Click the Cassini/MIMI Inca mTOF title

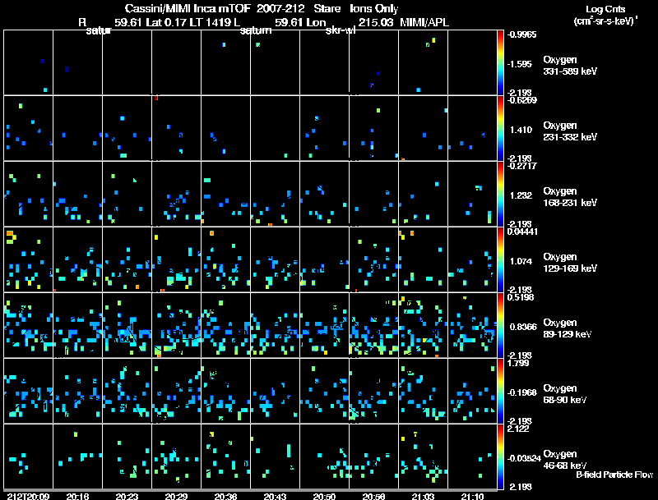[x=188, y=8]
